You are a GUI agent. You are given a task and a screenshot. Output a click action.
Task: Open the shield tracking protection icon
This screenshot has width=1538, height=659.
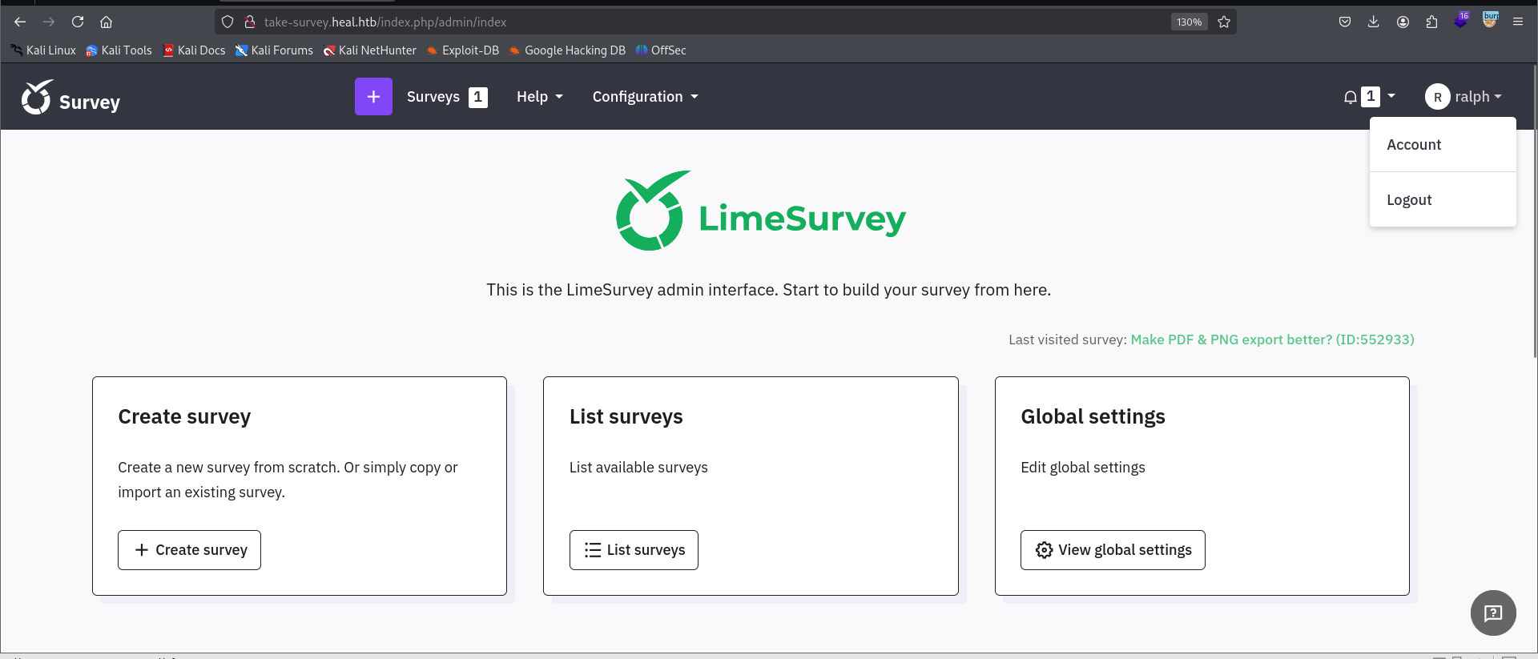point(227,22)
